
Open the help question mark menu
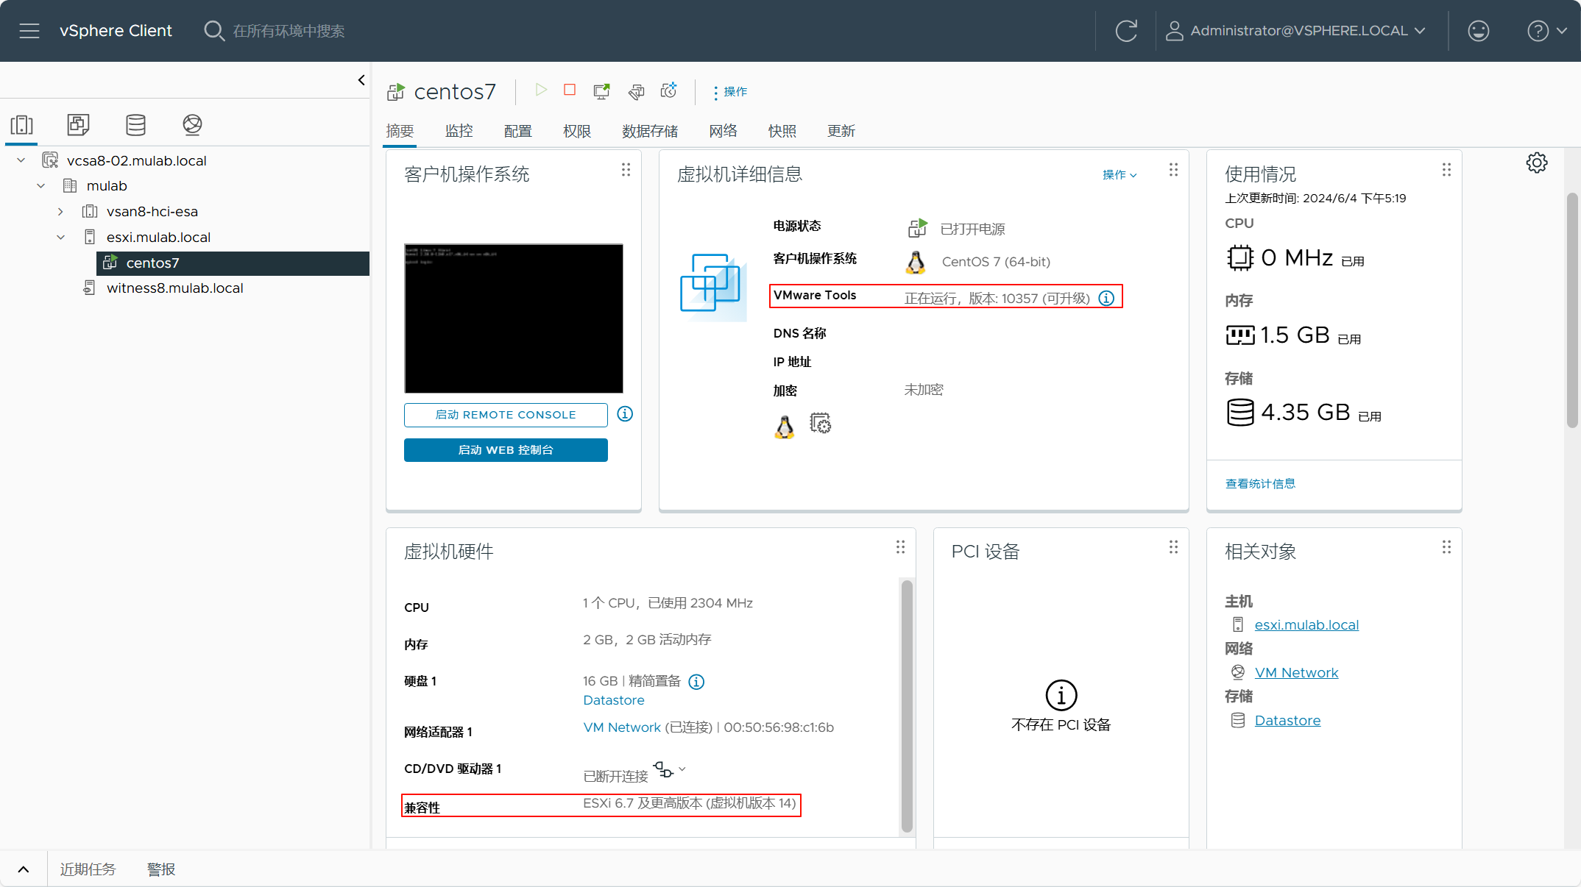point(1546,31)
